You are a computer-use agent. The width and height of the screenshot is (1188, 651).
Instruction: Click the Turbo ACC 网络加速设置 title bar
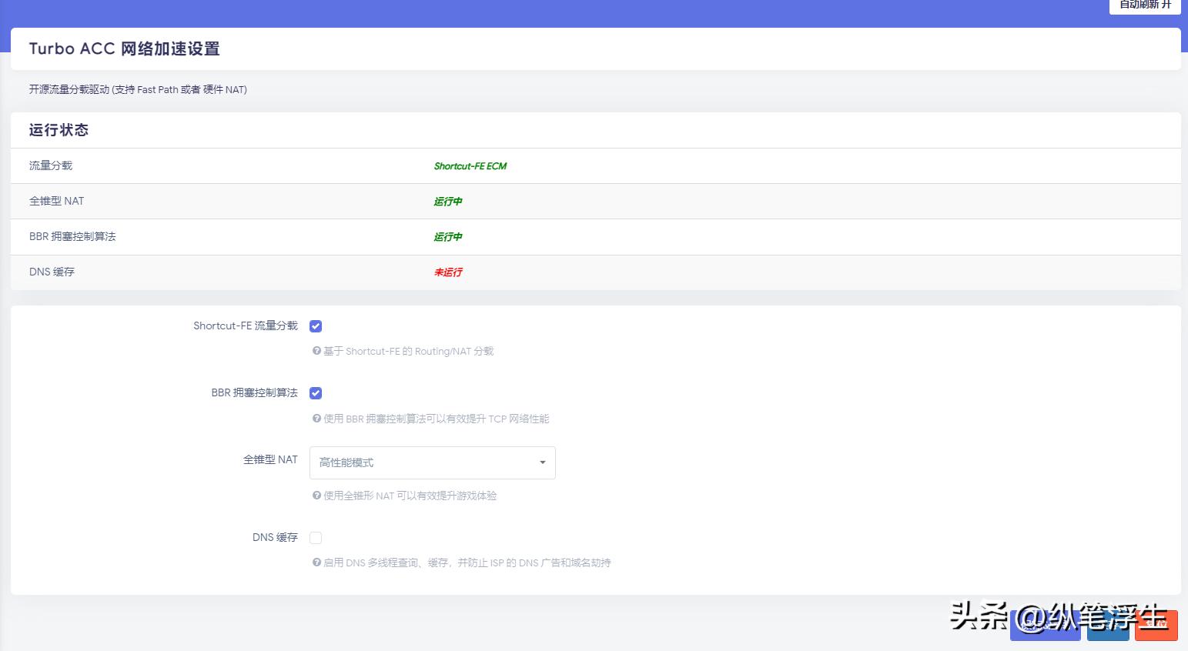[124, 48]
